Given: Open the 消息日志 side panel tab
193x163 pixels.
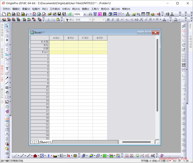Looking at the screenshot, I should coord(2,73).
